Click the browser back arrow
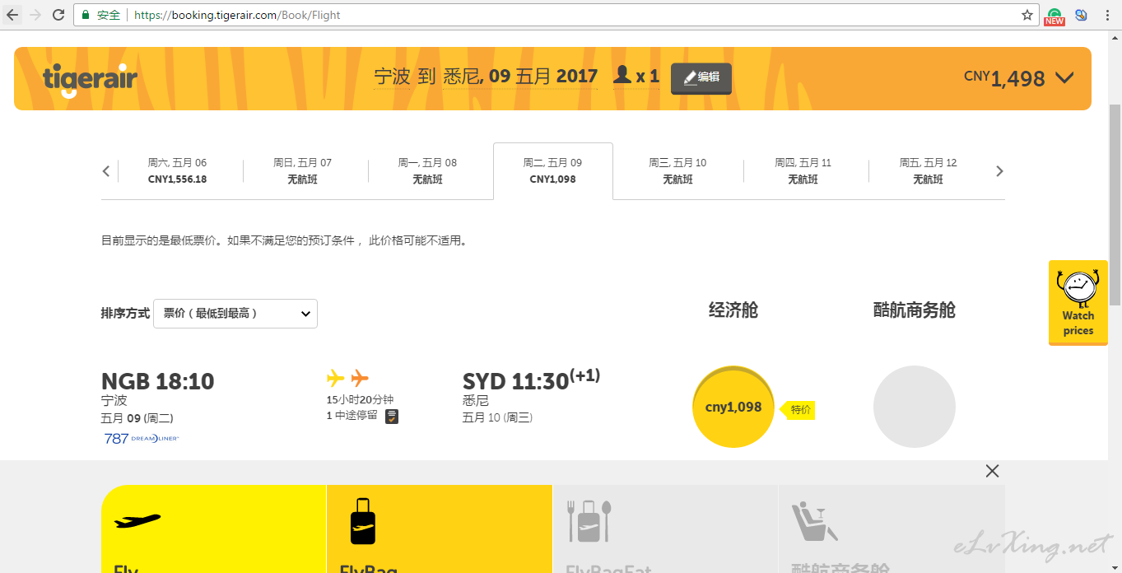1122x573 pixels. pyautogui.click(x=12, y=15)
